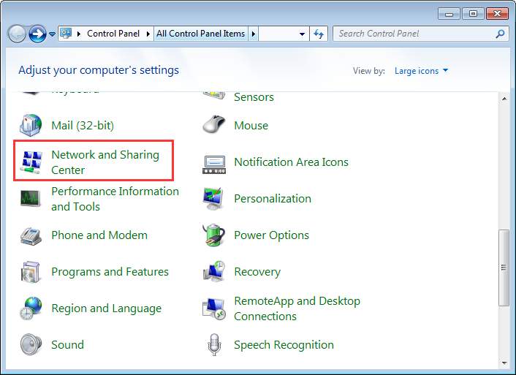This screenshot has width=516, height=375.
Task: Close the Control Panel window
Action: pos(497,14)
